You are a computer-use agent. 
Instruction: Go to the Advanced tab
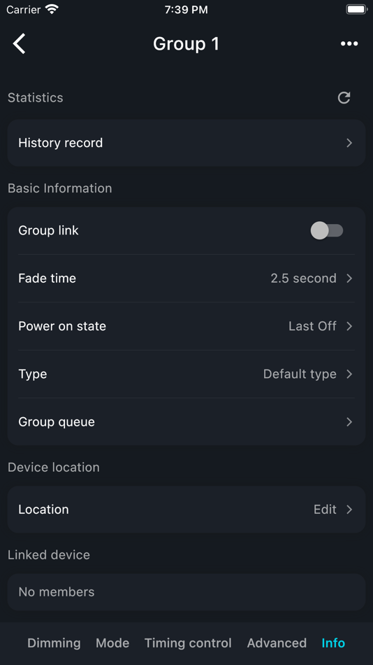[x=277, y=643]
